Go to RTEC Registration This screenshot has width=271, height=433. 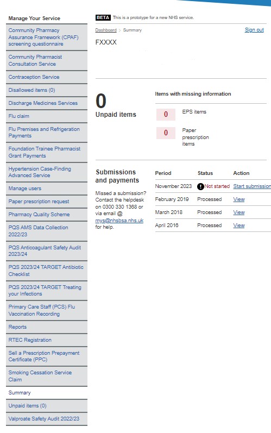point(47,340)
